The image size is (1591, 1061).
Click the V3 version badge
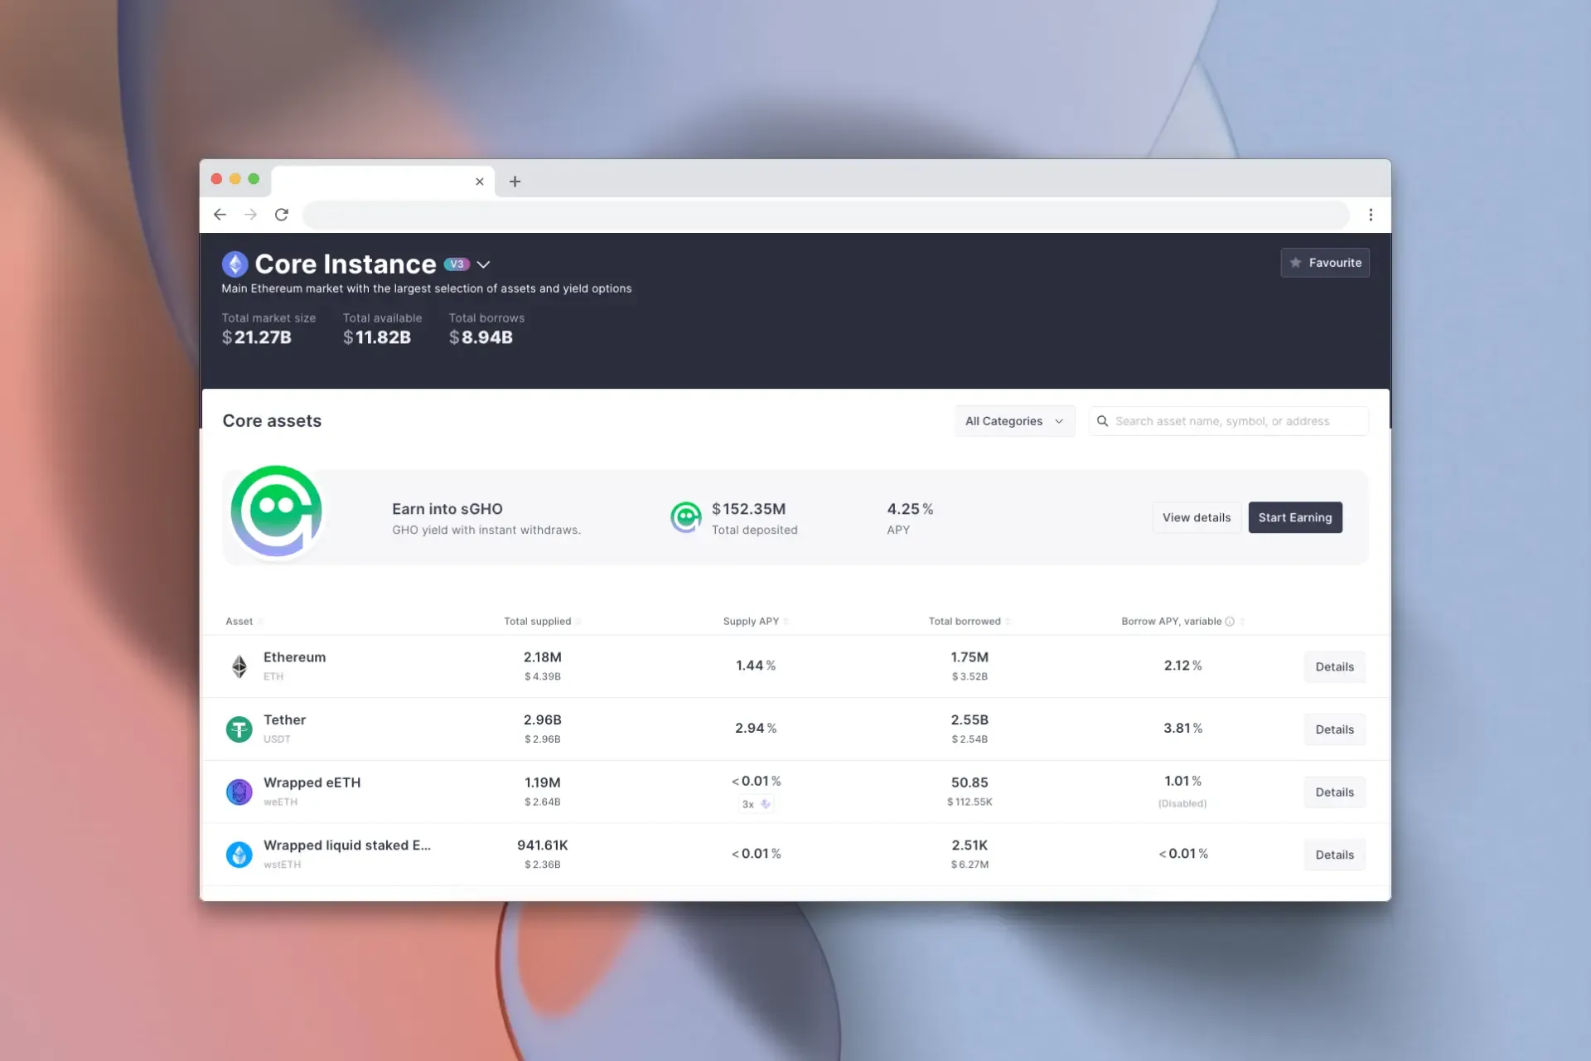(x=457, y=264)
